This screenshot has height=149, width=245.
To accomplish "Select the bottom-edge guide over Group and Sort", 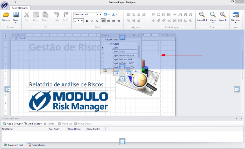I will click(x=122, y=141).
